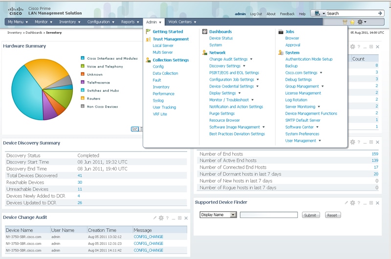Expand Change Audit Settings submenu arrow
The height and width of the screenshot is (259, 391).
point(251,59)
